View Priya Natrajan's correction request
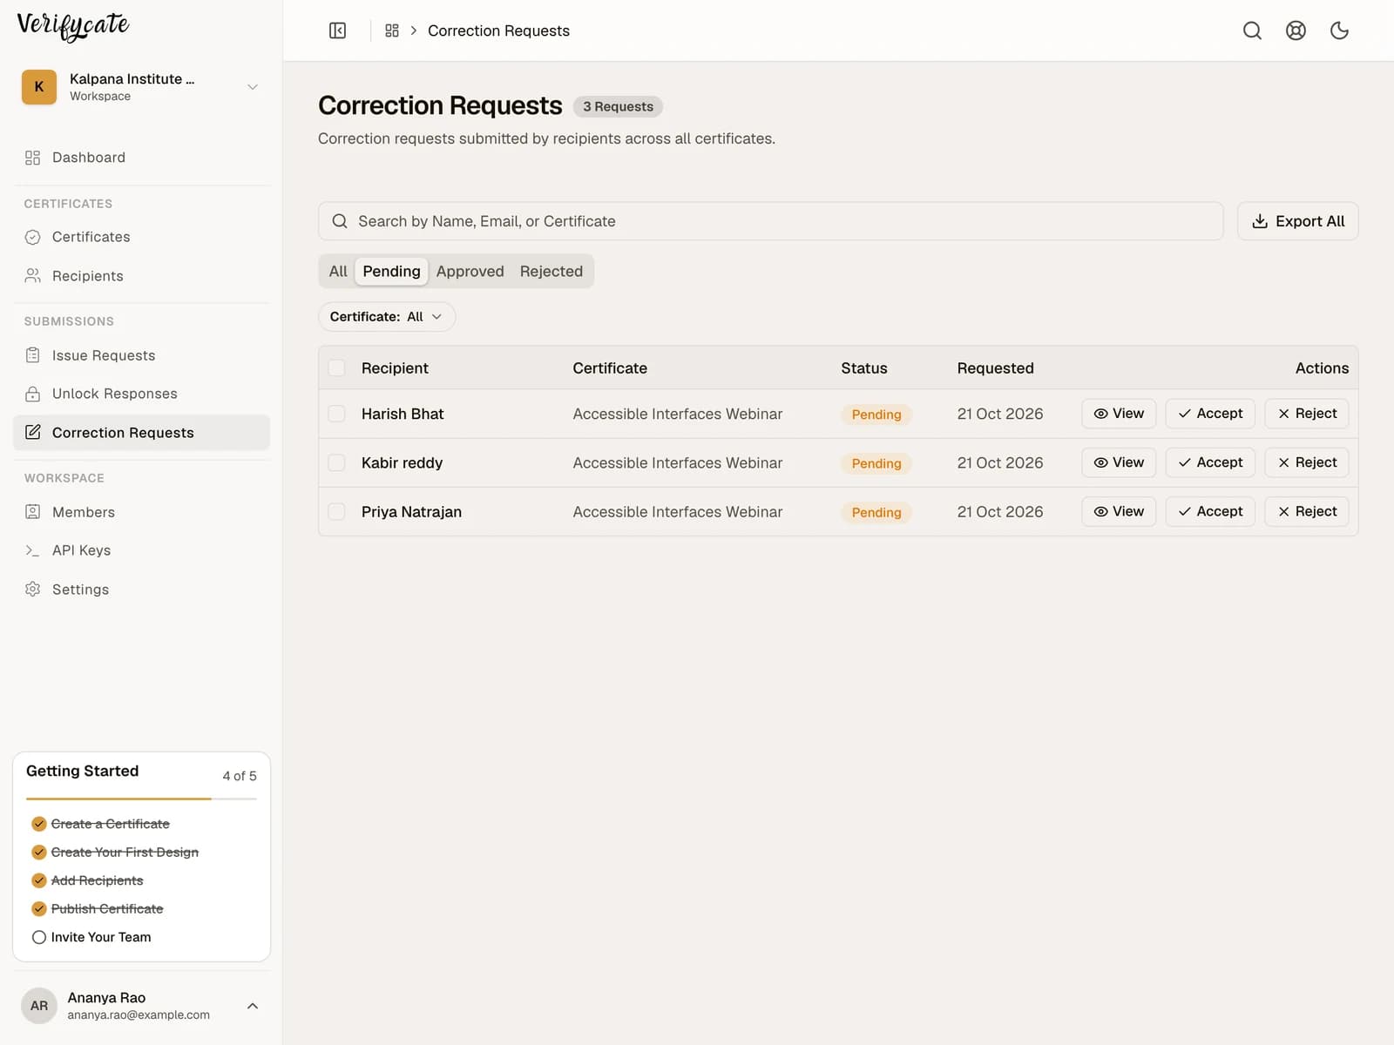 pyautogui.click(x=1119, y=511)
